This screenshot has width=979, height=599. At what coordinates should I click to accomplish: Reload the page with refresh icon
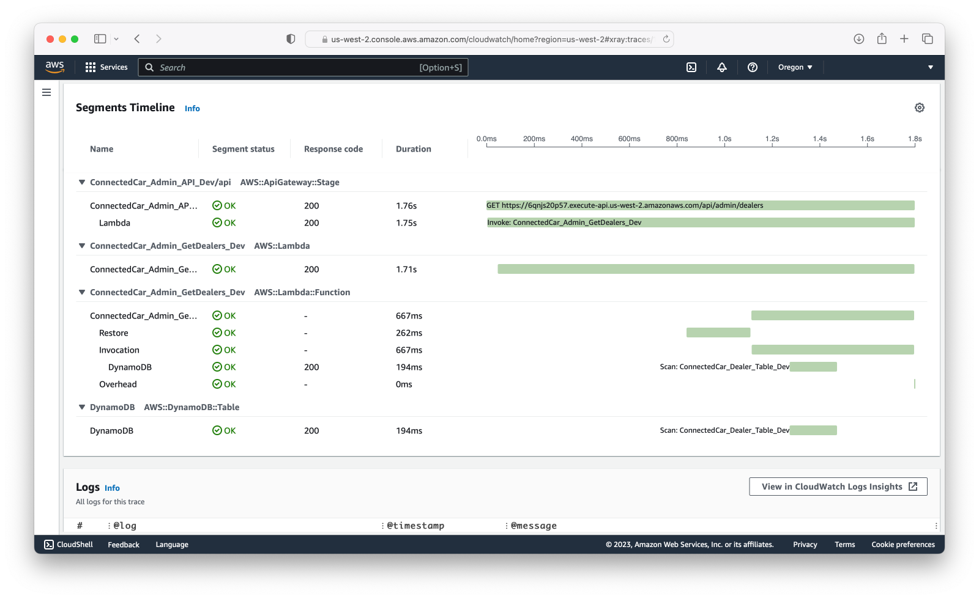(666, 39)
